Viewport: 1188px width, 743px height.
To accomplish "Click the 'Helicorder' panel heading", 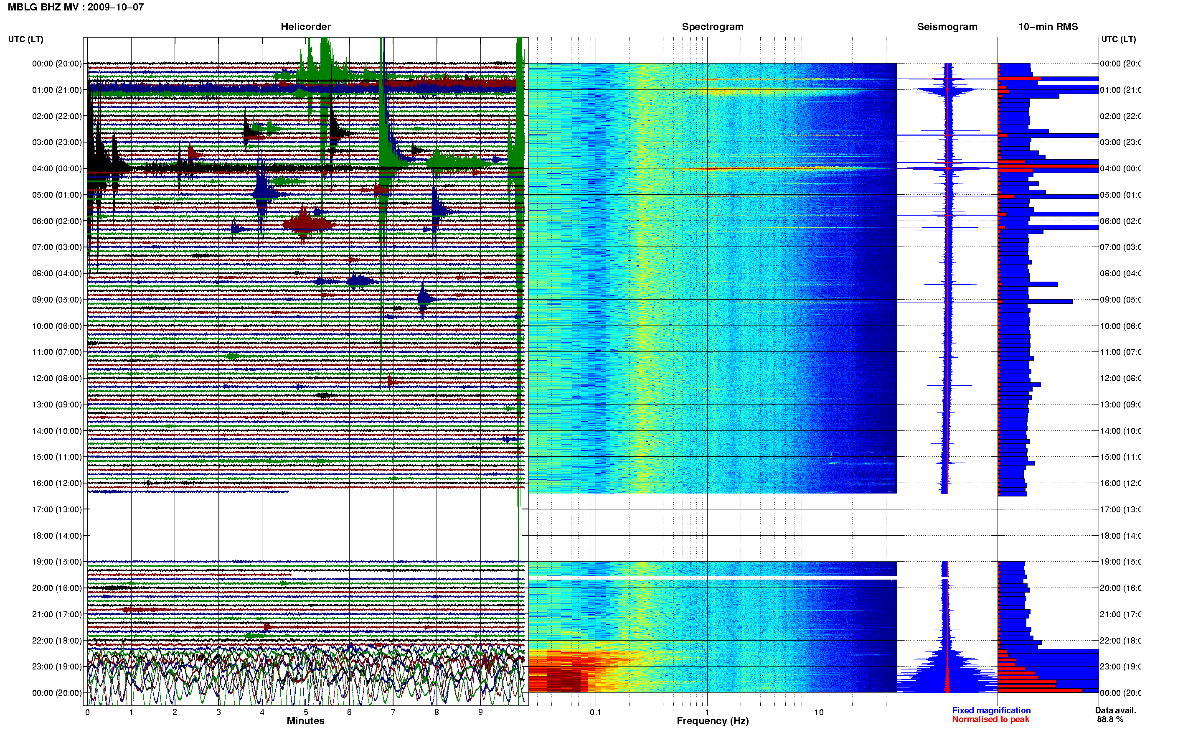I will pos(305,27).
